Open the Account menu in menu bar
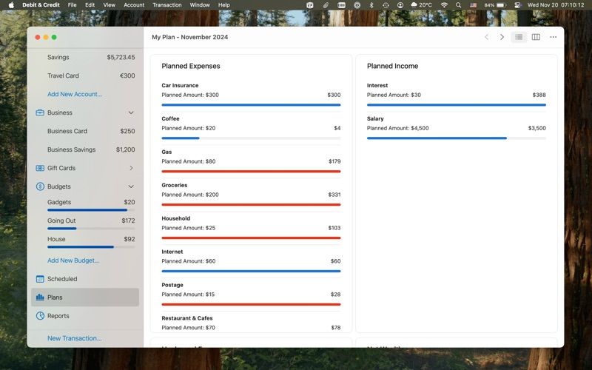This screenshot has width=592, height=370. pos(134,5)
